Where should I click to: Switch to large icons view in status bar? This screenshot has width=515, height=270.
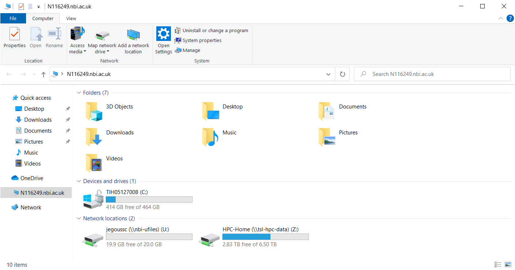pos(508,265)
